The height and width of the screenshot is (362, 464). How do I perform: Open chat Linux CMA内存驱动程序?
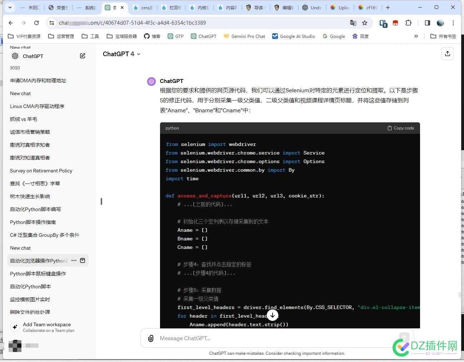(x=48, y=106)
